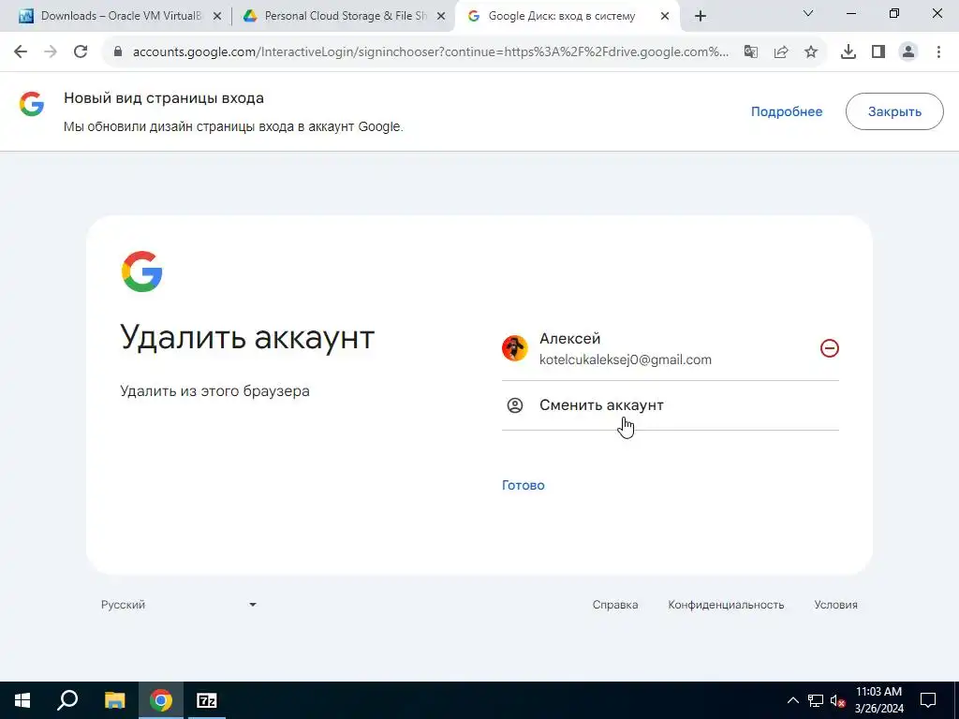Click the network tray icon
Screen dimensions: 959x719
pyautogui.click(x=816, y=700)
